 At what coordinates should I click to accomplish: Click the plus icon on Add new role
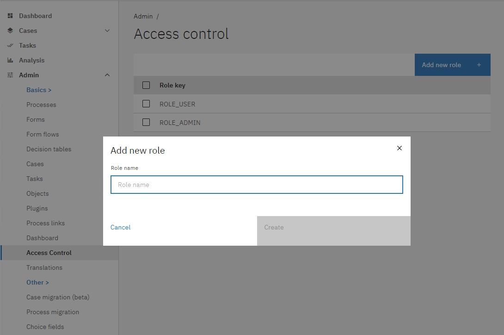coord(479,65)
